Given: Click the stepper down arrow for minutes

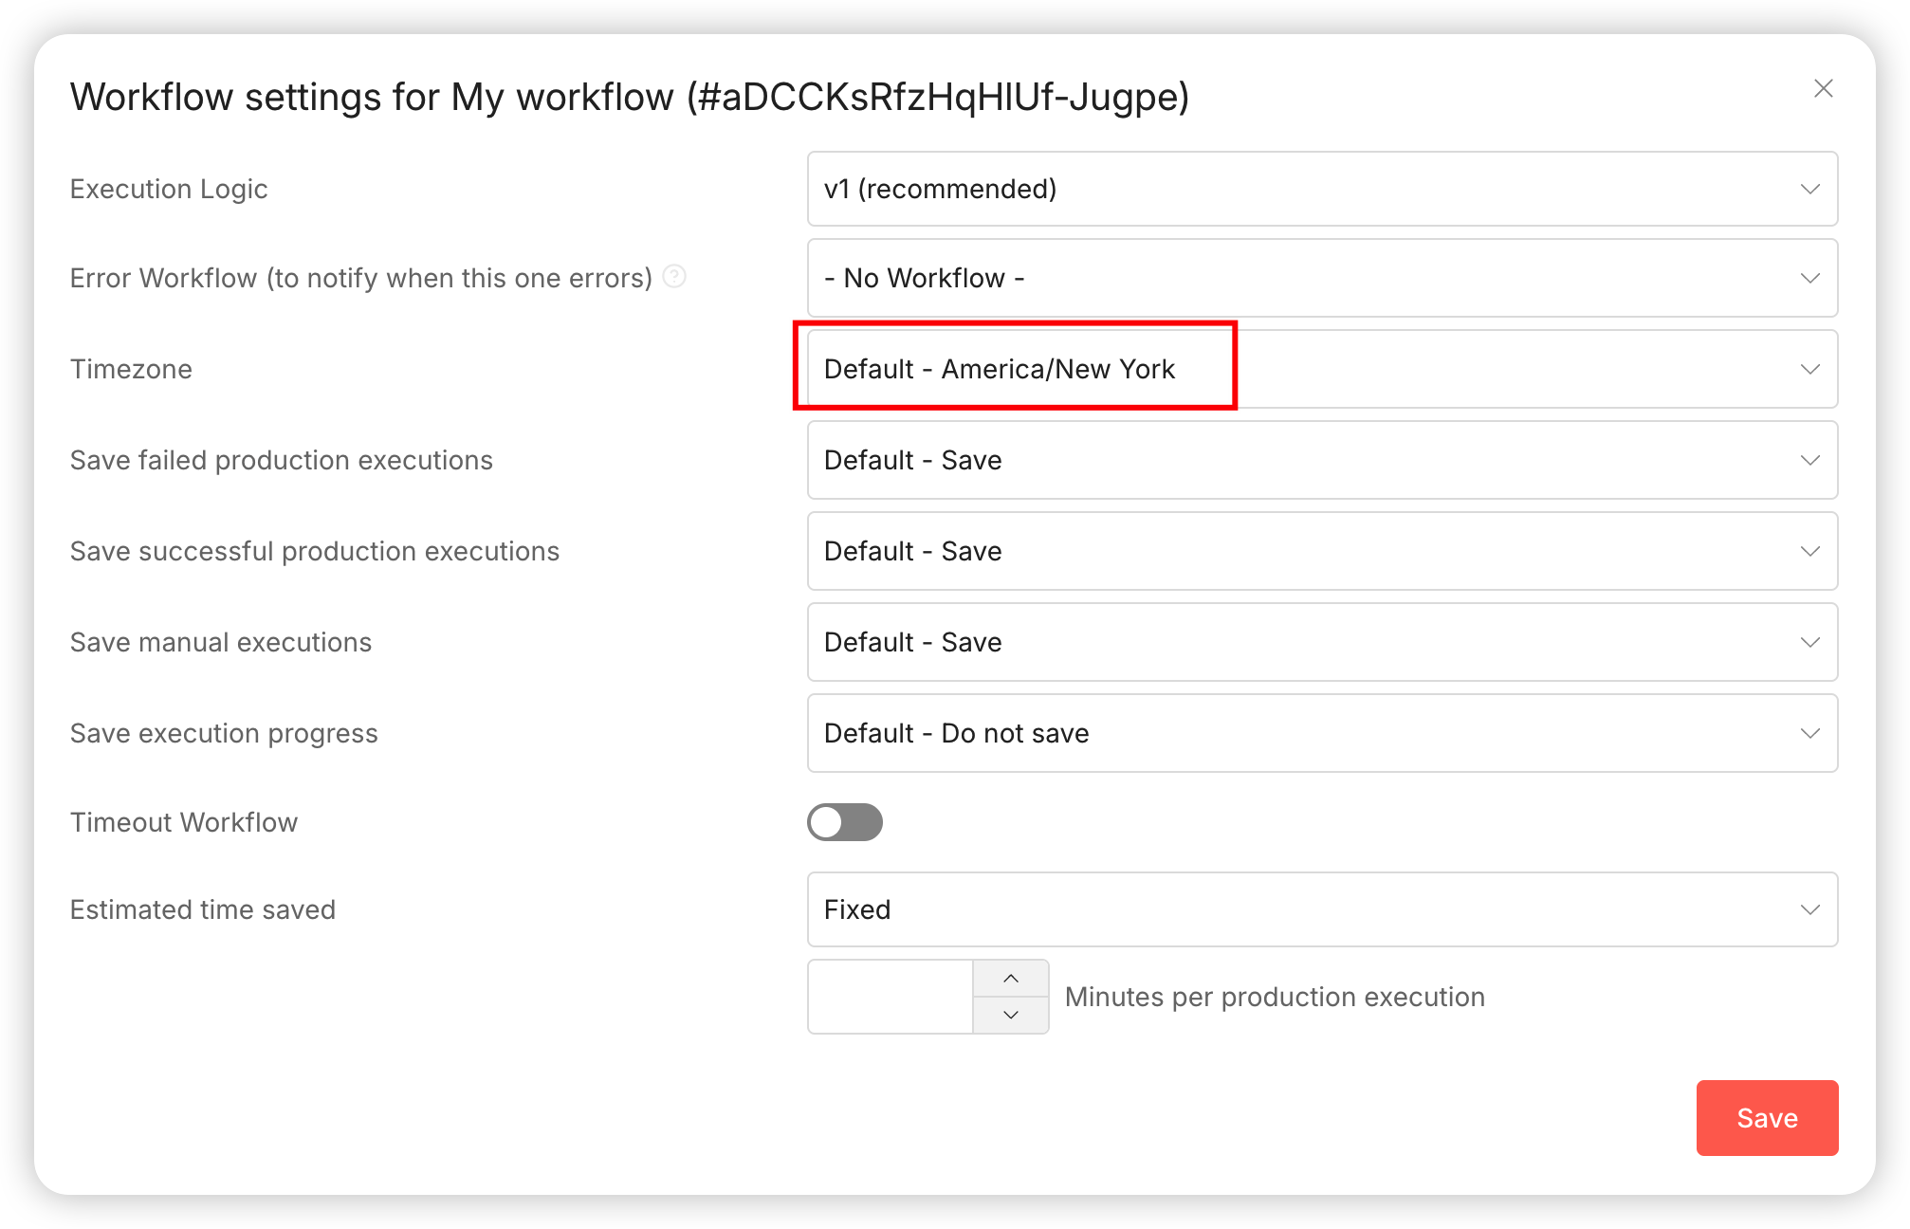Looking at the screenshot, I should (x=1011, y=1015).
